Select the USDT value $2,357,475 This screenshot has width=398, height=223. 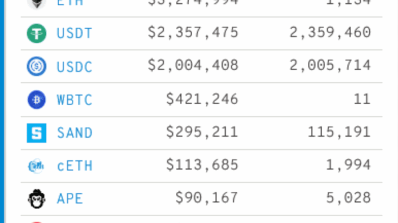tap(193, 33)
